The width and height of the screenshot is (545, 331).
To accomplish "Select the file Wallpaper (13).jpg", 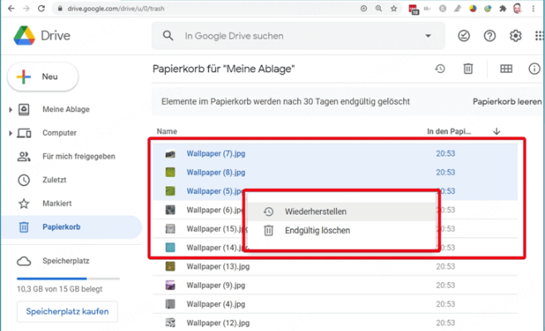I will [335, 266].
